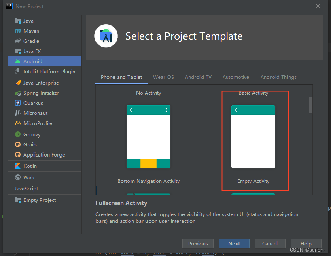This screenshot has width=331, height=256.
Task: Choose Empty Project entry
Action: pos(45,200)
